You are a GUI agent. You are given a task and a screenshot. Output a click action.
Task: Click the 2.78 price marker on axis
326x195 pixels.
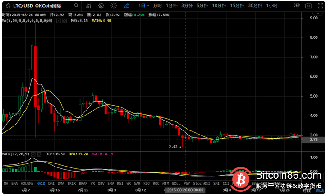click(x=313, y=139)
